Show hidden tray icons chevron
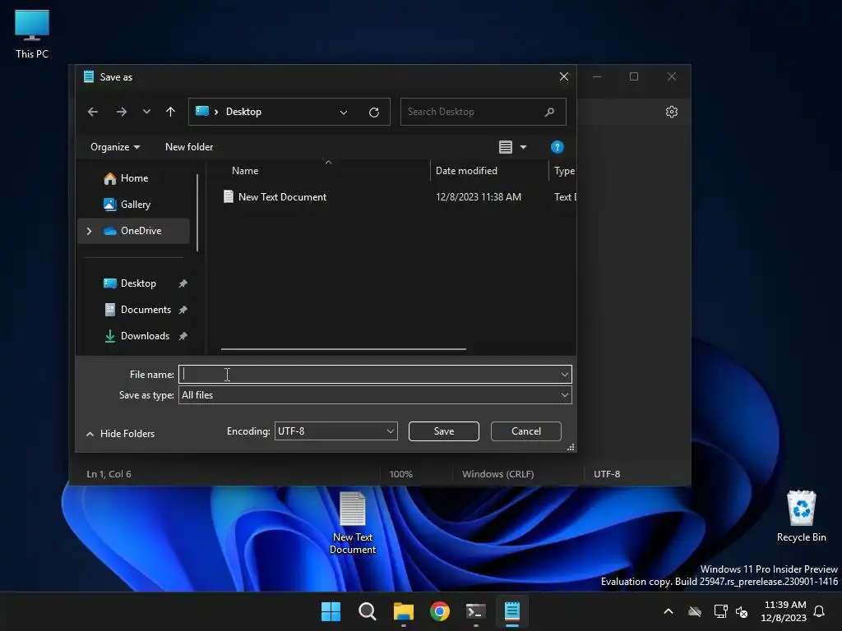 669,611
